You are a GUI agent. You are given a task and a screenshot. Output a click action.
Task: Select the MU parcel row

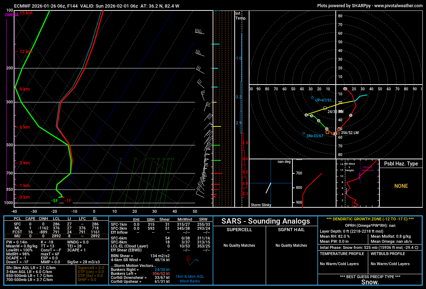tap(54, 236)
